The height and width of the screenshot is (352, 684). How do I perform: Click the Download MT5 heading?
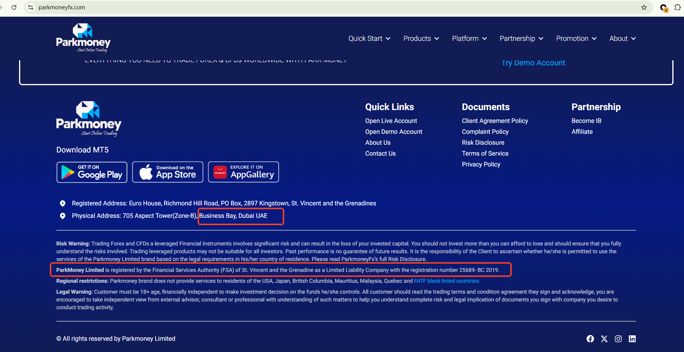pyautogui.click(x=82, y=150)
